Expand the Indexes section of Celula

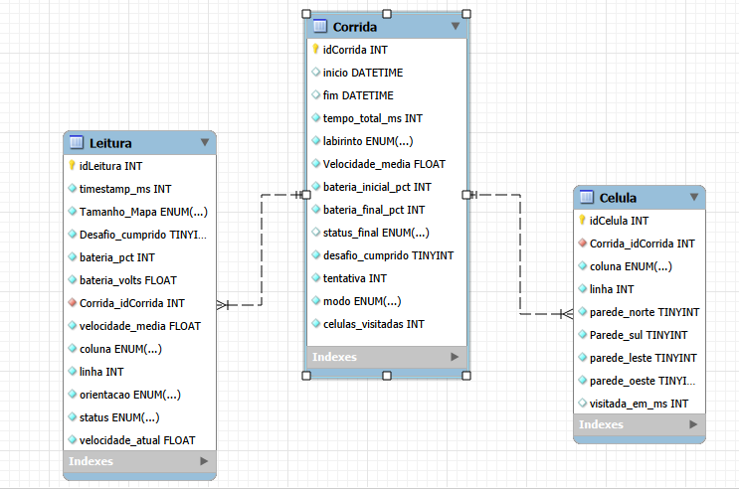point(693,424)
